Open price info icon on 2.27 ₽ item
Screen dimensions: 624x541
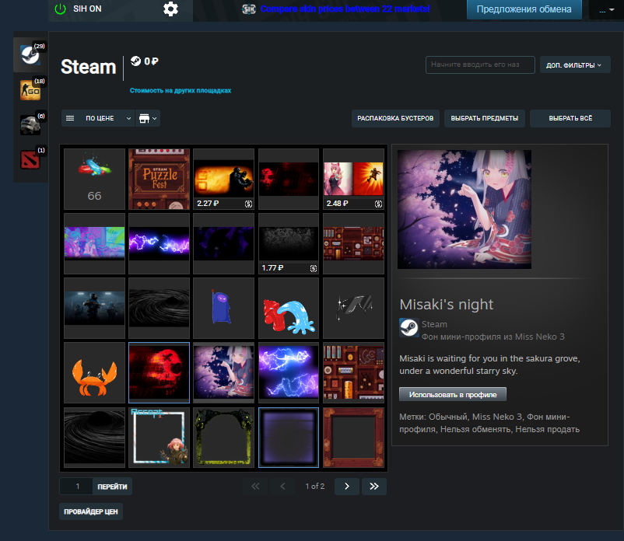[249, 204]
